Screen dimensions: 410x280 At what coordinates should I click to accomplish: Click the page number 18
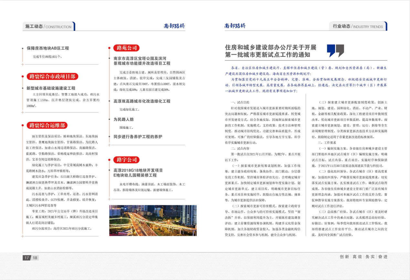point(35,258)
